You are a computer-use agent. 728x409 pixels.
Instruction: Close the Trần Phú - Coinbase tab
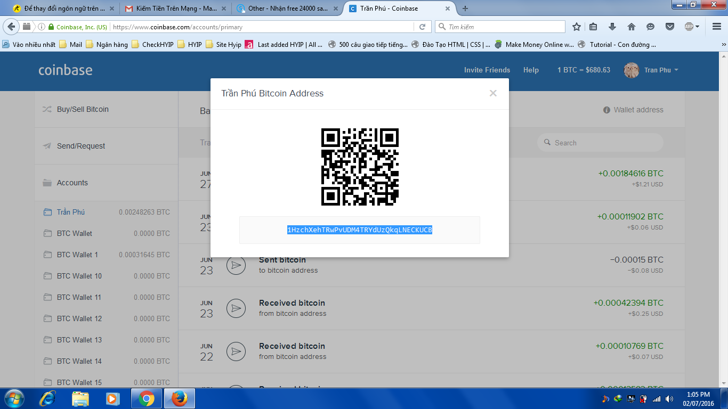coord(448,9)
